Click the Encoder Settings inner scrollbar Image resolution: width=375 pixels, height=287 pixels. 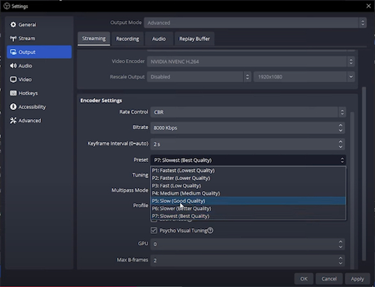[x=352, y=190]
